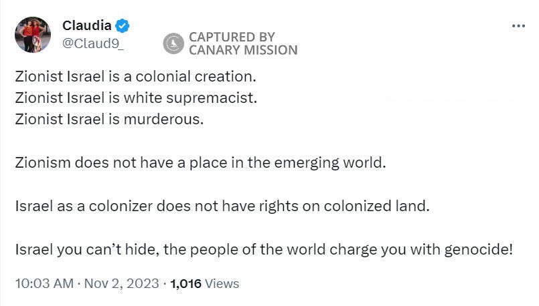539x306 pixels.
Task: Click the CANARY MISSION watermark text
Action: (x=243, y=50)
